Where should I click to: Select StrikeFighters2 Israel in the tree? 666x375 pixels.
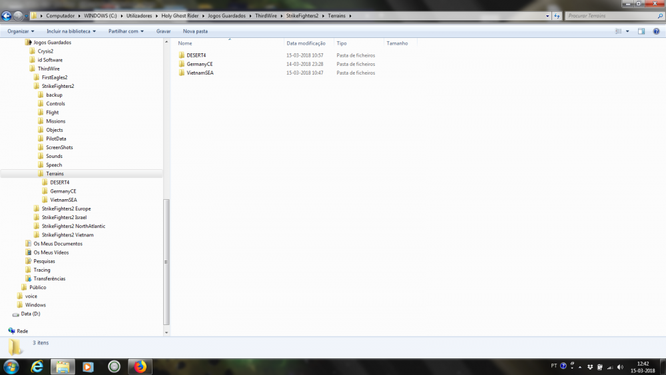[64, 217]
